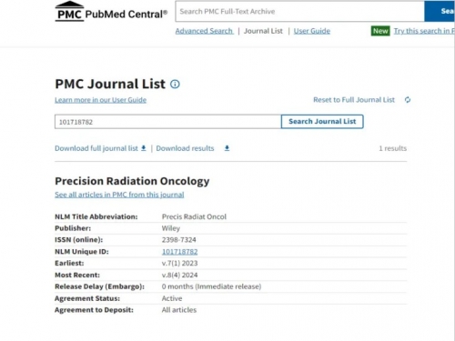Click the Search Journal List button

pos(322,122)
